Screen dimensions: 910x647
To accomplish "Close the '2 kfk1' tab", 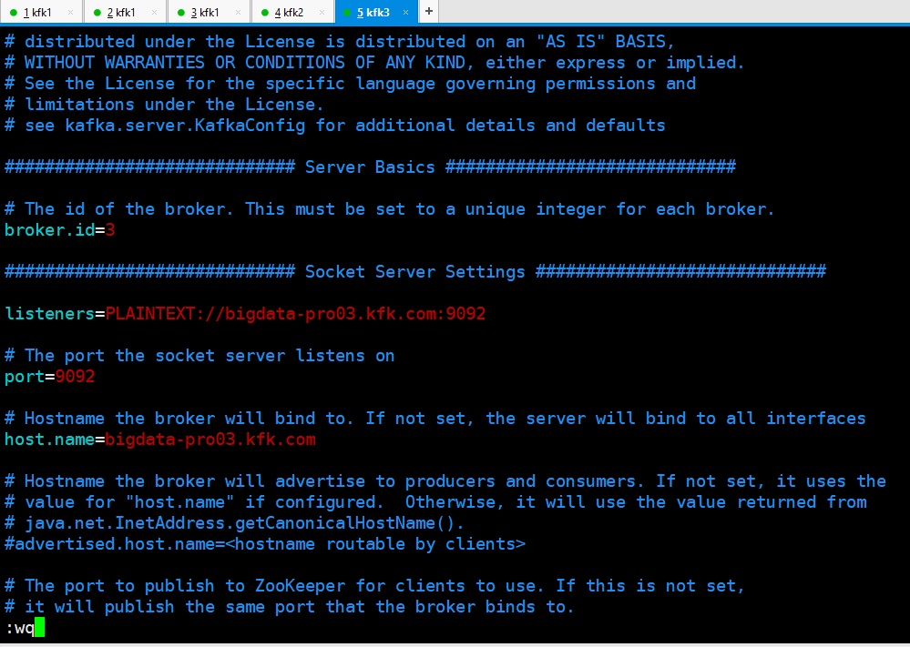I will (x=154, y=12).
